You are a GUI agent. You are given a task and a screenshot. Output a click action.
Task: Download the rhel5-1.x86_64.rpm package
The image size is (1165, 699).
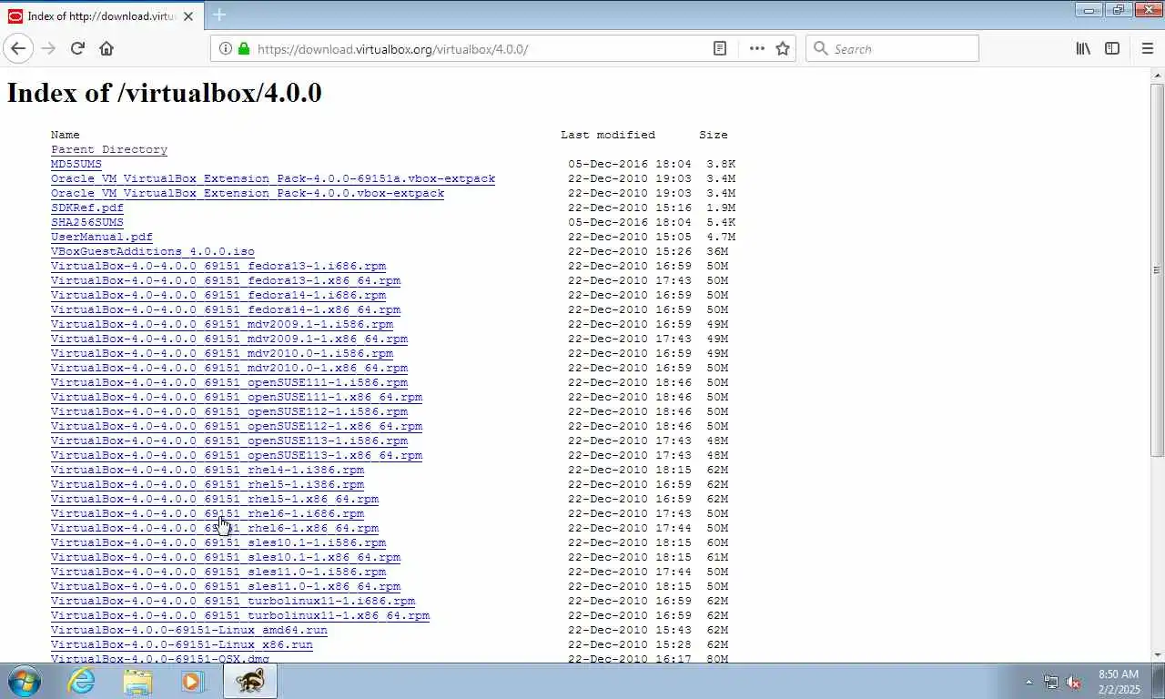[215, 499]
